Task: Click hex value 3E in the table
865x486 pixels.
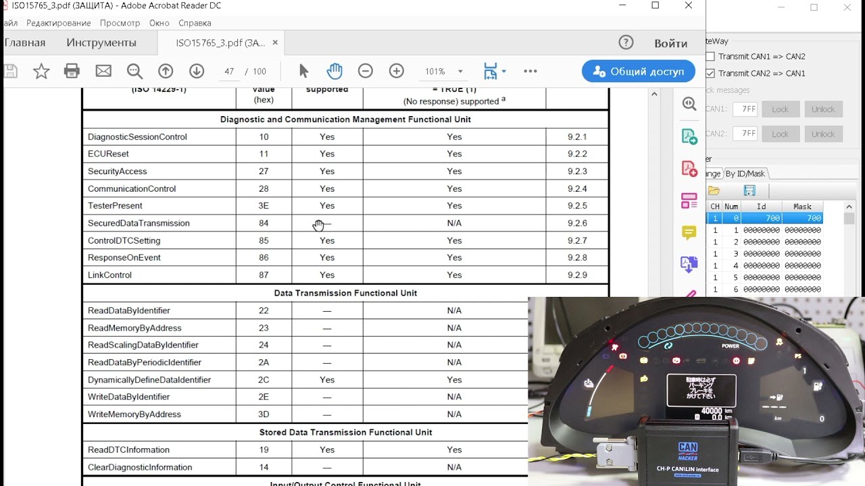Action: 264,206
